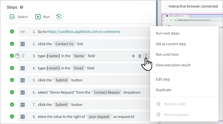Open the sandbox.applitools.com e-commerce link
This screenshot has height=124, width=223.
click(84, 32)
